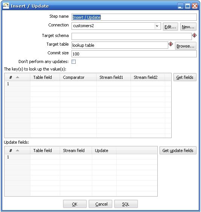Expand the Connection dropdown showing customers2
201x212 pixels.
pos(157,26)
